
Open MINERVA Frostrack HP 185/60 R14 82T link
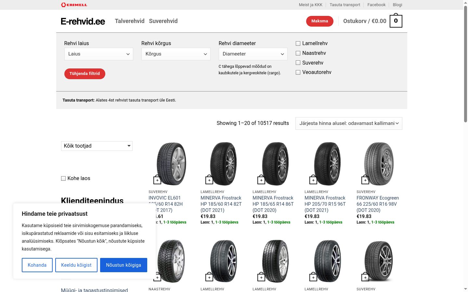[221, 204]
